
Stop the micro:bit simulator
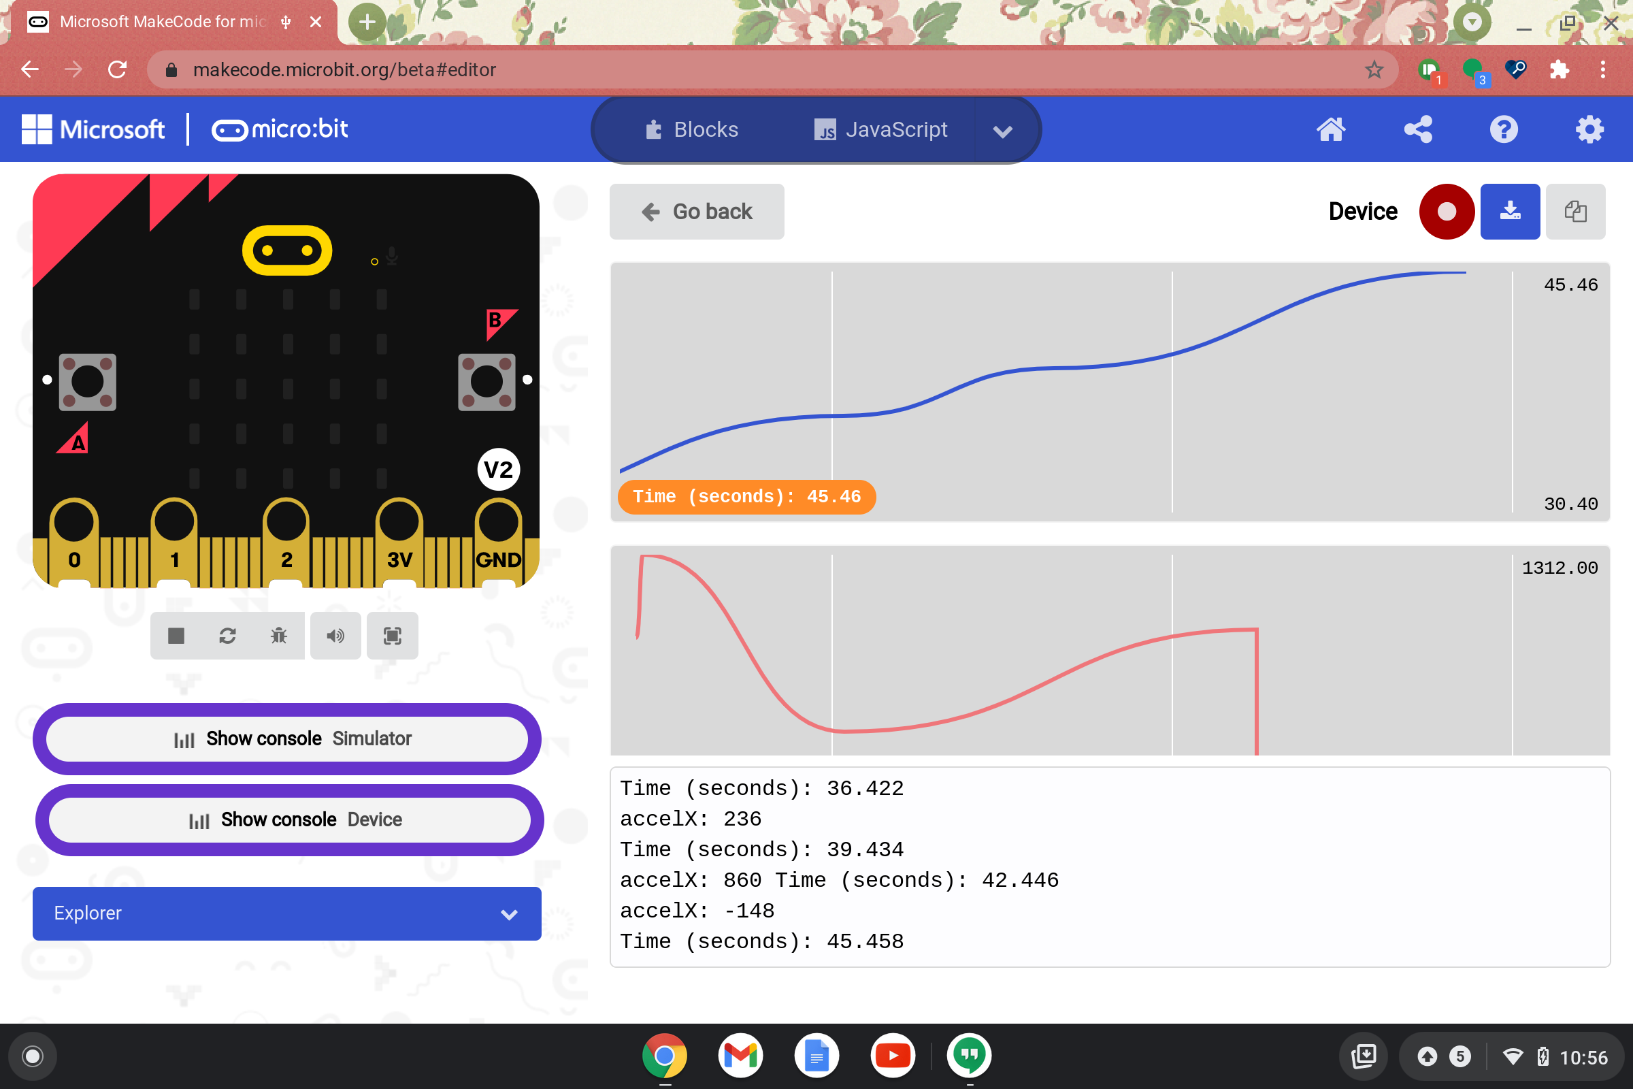[176, 636]
